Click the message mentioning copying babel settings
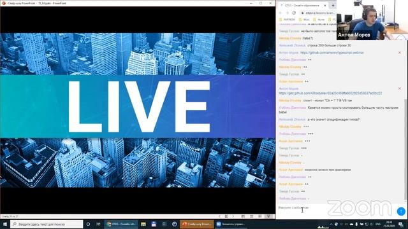The image size is (408, 229). tap(339, 110)
